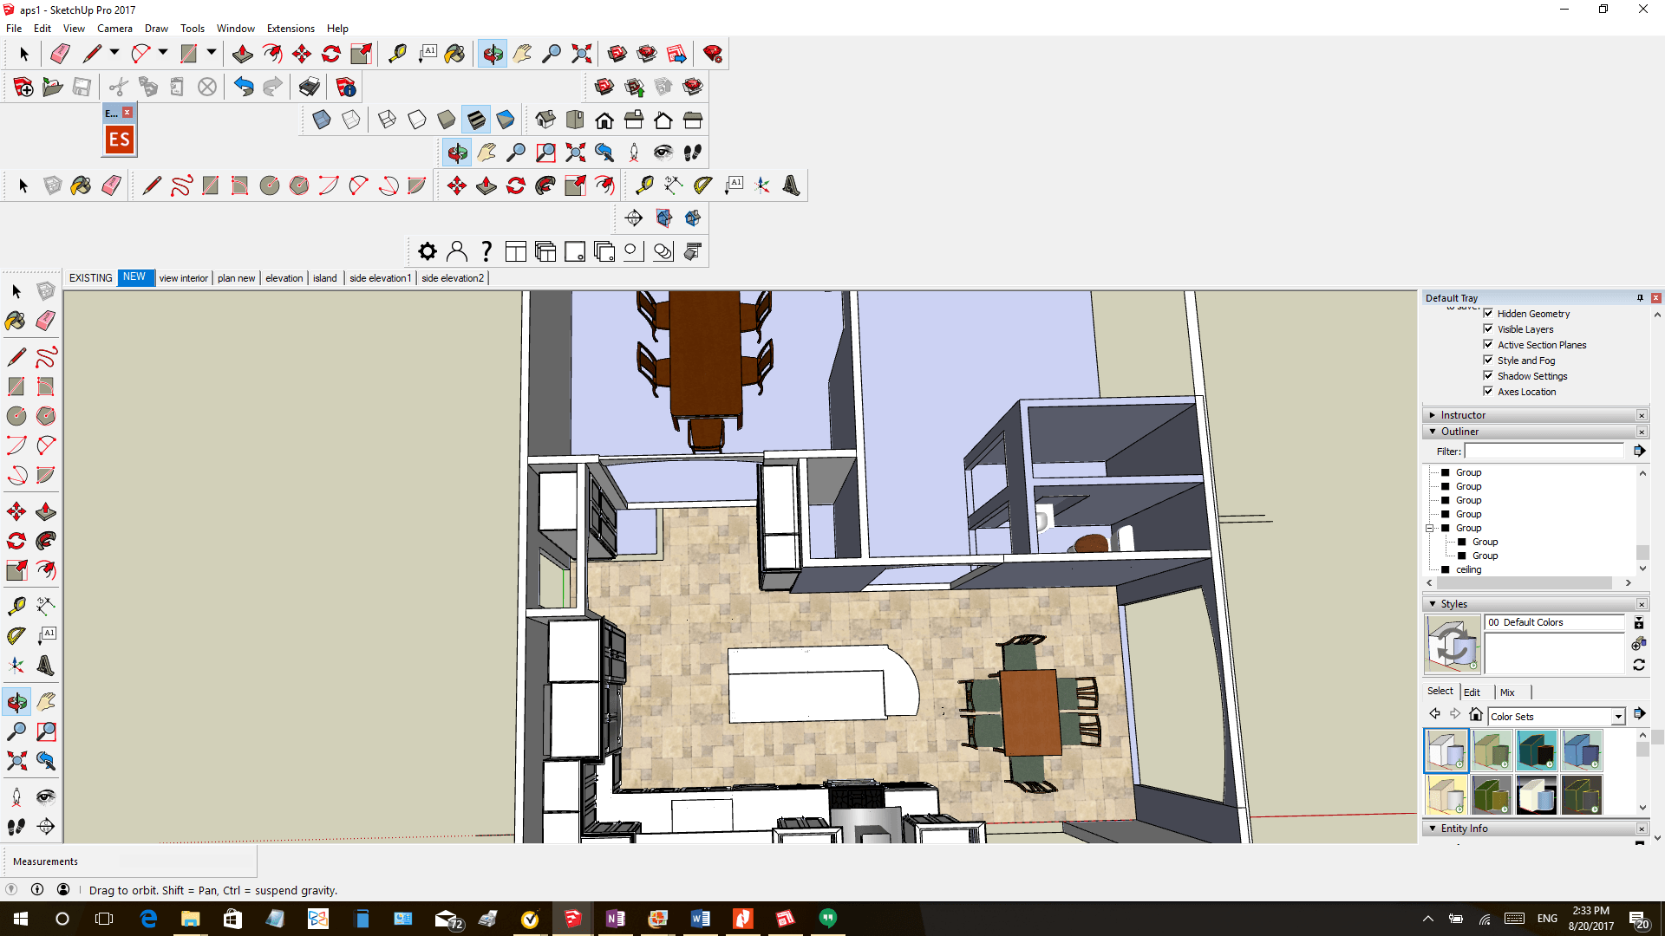Viewport: 1665px width, 936px height.
Task: Click the In Model home icon in Styles
Action: point(1475,715)
